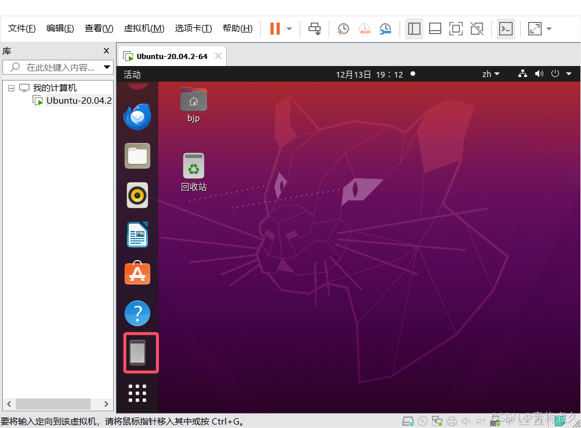
Task: Toggle the library sidebar view
Action: 414,28
